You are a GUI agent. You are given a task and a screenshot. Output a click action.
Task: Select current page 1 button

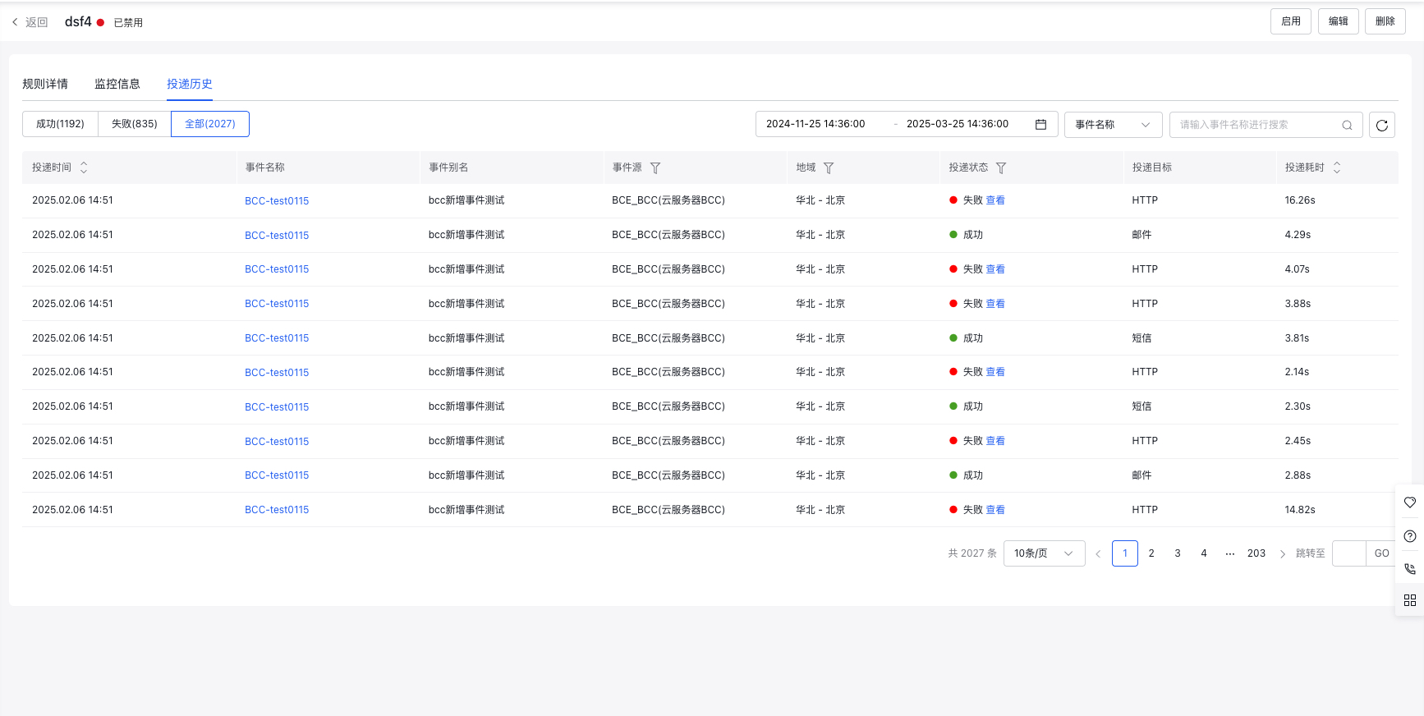coord(1125,553)
